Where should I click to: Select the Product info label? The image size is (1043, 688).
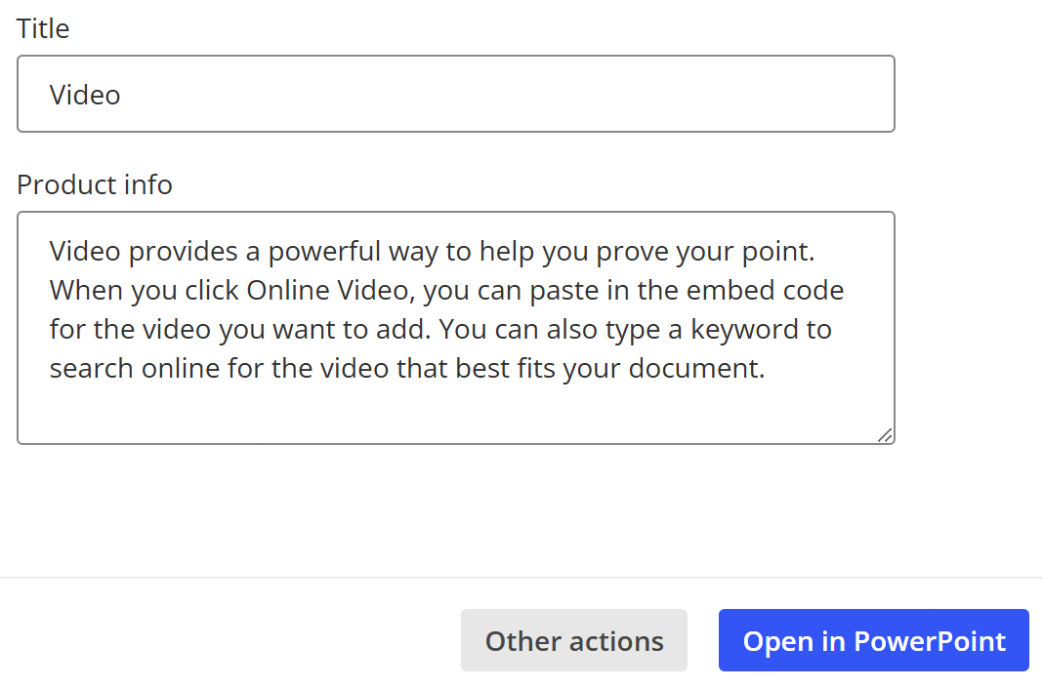pos(95,184)
